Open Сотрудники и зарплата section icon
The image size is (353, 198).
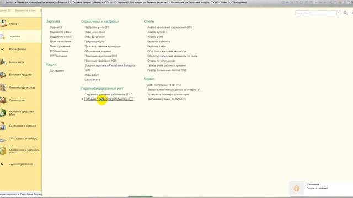[x=3, y=125]
